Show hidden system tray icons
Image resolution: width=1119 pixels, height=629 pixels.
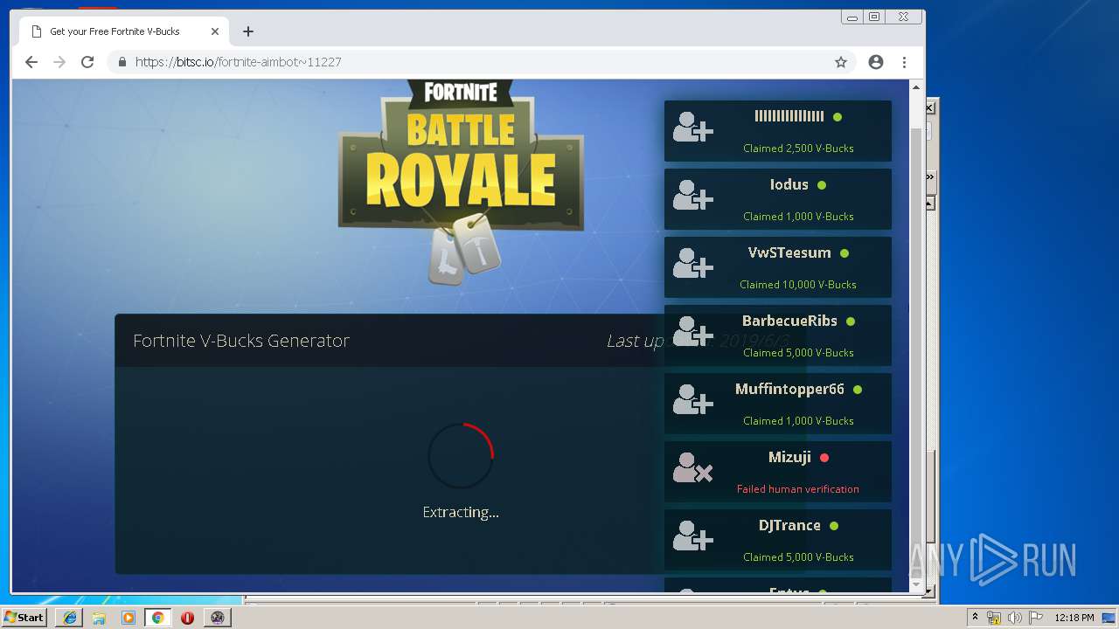coord(975,617)
